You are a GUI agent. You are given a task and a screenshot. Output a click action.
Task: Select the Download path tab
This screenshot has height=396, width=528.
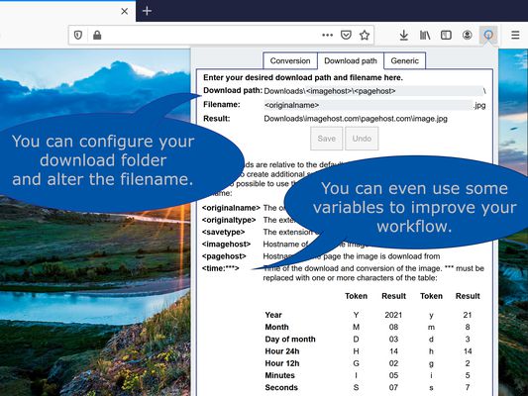351,61
